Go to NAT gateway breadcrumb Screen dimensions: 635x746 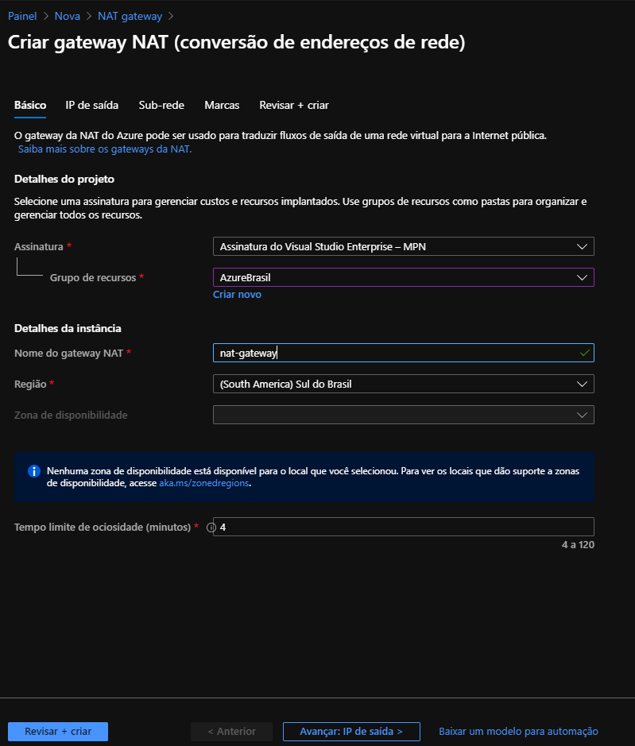pyautogui.click(x=130, y=16)
